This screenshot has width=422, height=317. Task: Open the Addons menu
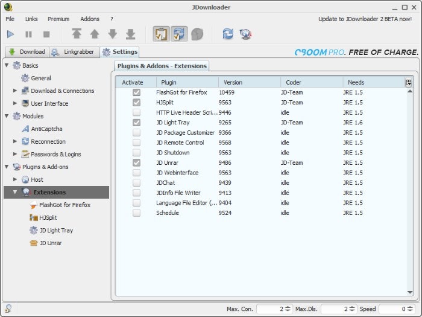point(90,19)
